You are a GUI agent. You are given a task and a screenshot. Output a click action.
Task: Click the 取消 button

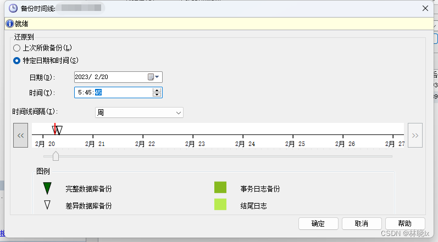[x=362, y=224]
